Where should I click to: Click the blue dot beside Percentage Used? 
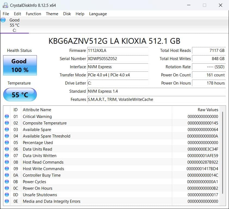pos(7,142)
